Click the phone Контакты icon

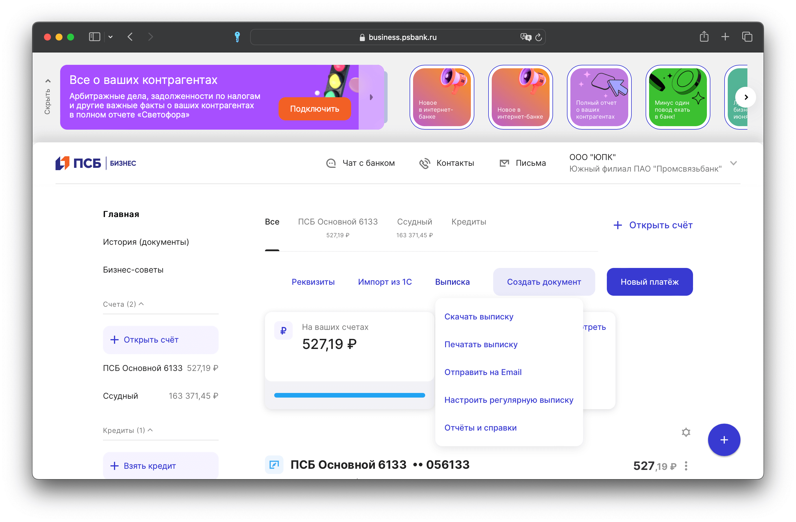pos(424,163)
